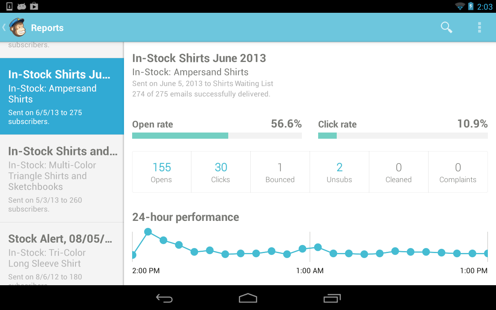View the 155 Opens details
Viewport: 496px width, 310px height.
tap(162, 172)
